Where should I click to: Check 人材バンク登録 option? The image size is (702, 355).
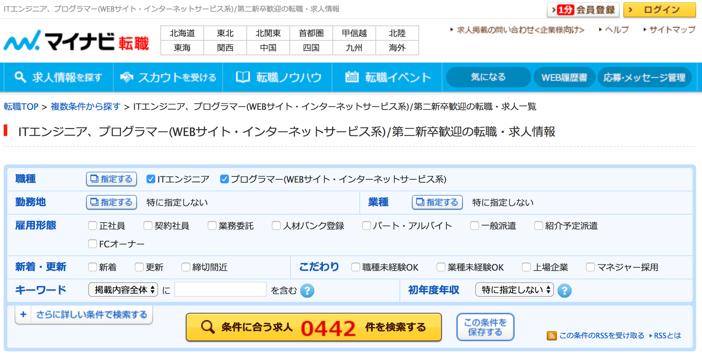coord(276,226)
